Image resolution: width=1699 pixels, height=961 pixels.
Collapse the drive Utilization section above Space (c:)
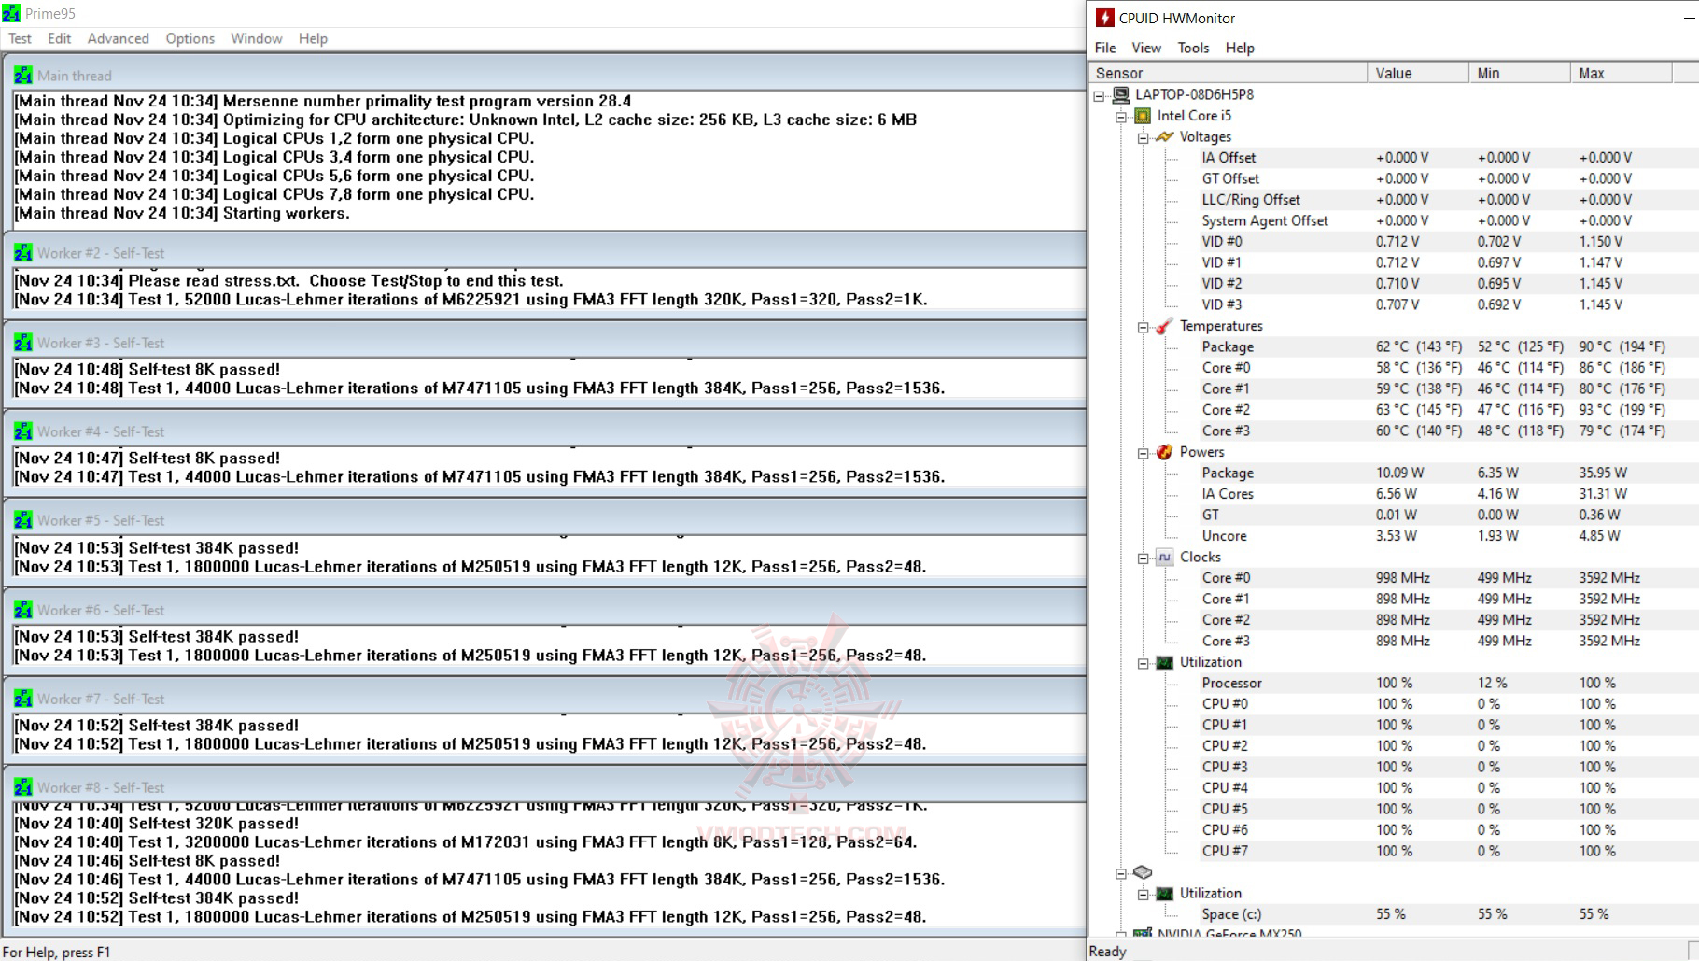[x=1143, y=895]
